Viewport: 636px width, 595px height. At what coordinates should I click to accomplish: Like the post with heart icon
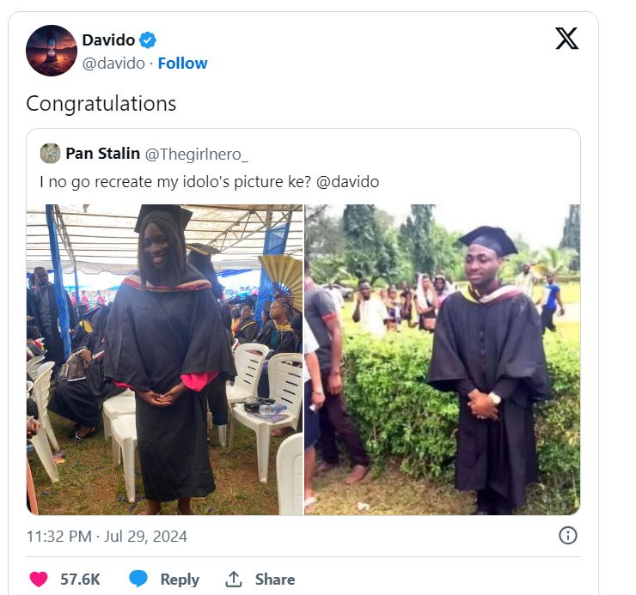[39, 580]
